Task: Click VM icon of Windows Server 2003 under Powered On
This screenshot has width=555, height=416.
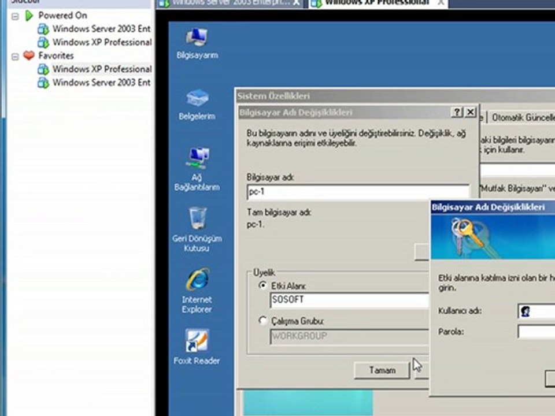Action: point(43,29)
